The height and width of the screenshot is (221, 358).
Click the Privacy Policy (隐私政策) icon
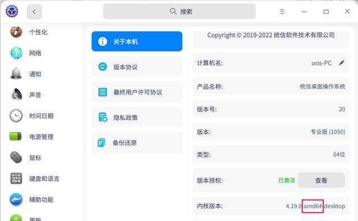pos(103,117)
